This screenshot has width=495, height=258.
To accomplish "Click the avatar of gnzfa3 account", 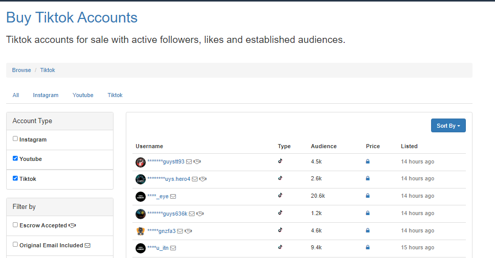I will coord(141,231).
